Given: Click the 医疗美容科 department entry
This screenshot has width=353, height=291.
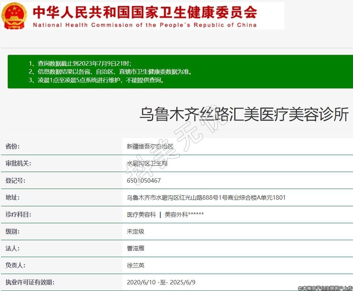Looking at the screenshot, I should coord(141,214).
